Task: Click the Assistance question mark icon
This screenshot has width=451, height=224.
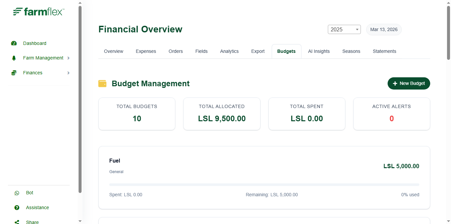Action: pos(17,207)
